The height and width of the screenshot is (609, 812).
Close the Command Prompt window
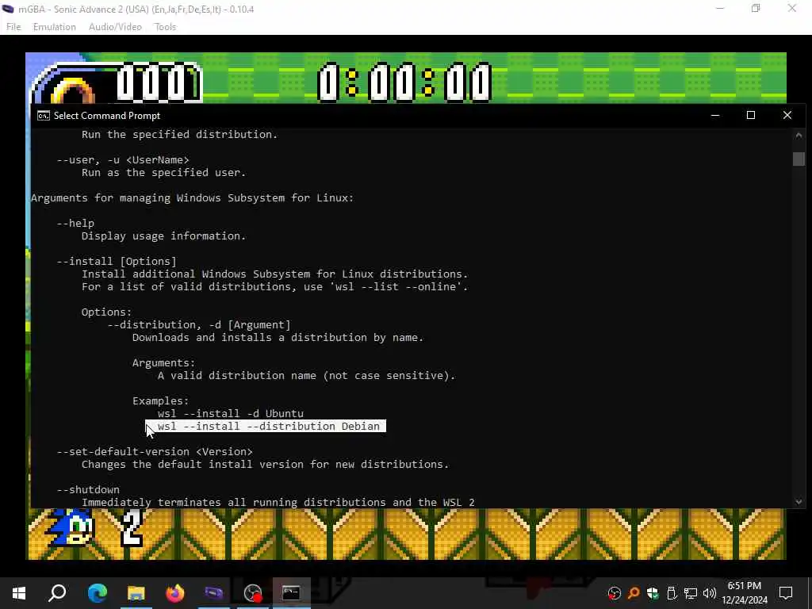click(x=787, y=115)
